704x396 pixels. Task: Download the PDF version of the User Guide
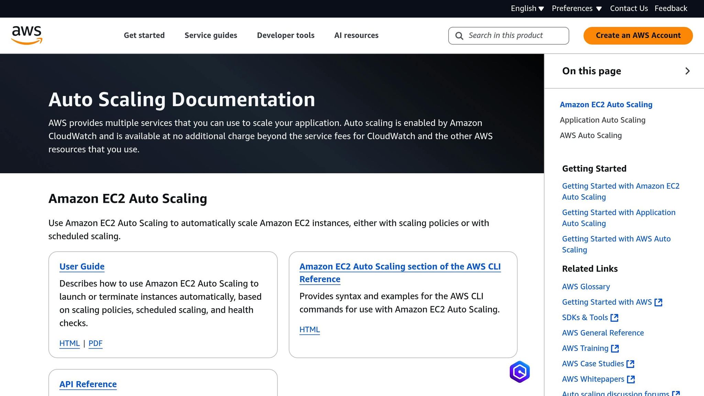[x=95, y=343]
